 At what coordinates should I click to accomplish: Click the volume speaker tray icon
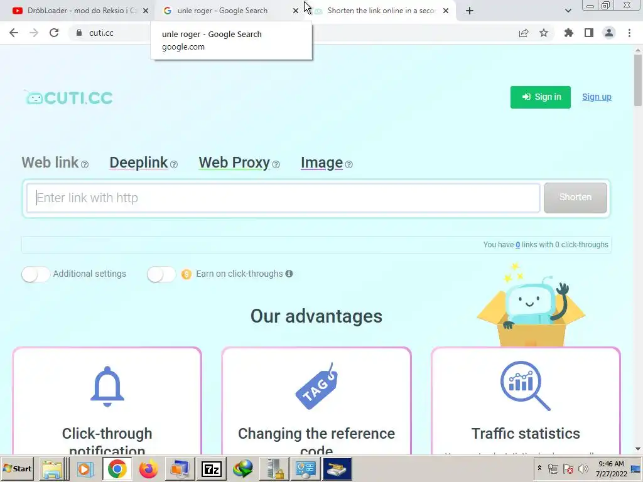click(x=583, y=468)
